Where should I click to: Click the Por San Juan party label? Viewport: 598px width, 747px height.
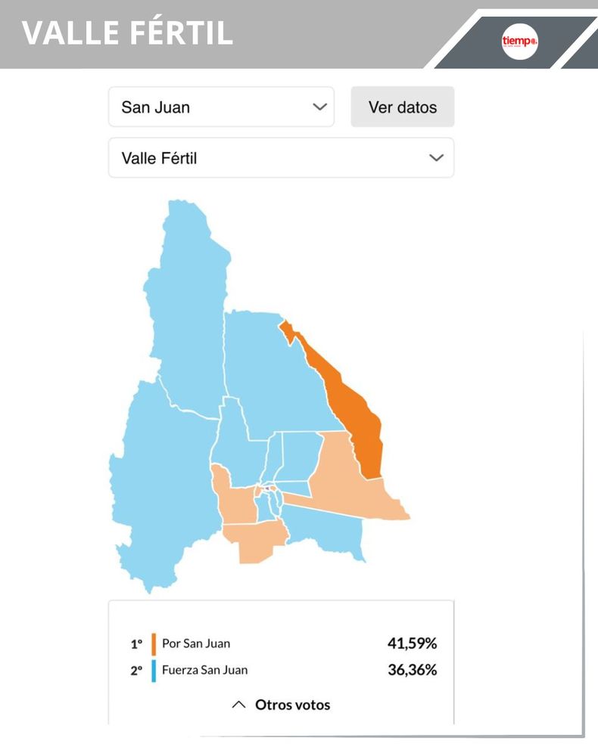tap(196, 644)
